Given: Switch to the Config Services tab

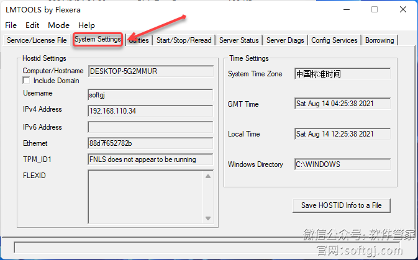Looking at the screenshot, I should [x=334, y=40].
